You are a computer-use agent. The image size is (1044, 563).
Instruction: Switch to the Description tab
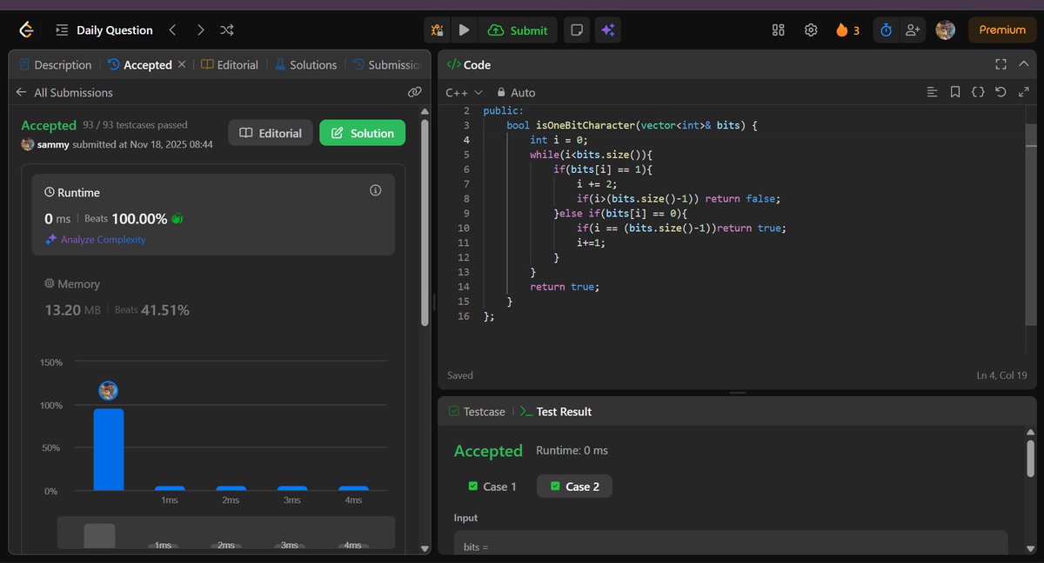pos(56,64)
